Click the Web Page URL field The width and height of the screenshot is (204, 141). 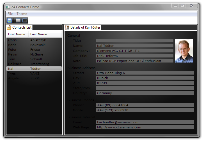click(145, 127)
